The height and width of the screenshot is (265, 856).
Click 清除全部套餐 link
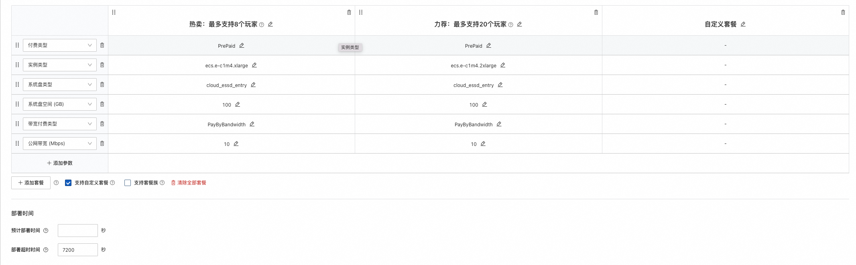click(x=189, y=183)
